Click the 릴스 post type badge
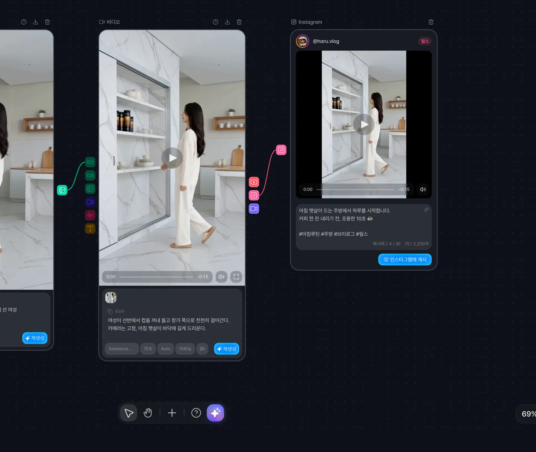 tap(425, 41)
